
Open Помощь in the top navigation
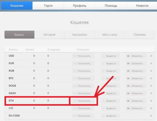pos(111,5)
